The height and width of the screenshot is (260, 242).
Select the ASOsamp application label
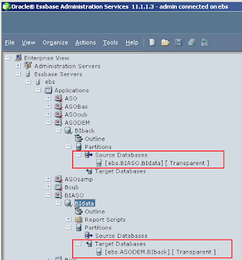[79, 179]
